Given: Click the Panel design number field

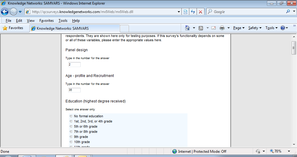Looking at the screenshot, I should (x=74, y=65).
